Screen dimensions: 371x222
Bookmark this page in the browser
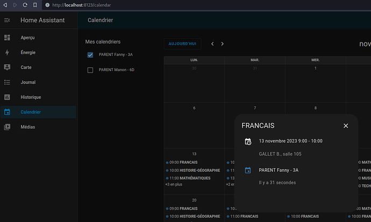coord(35,5)
